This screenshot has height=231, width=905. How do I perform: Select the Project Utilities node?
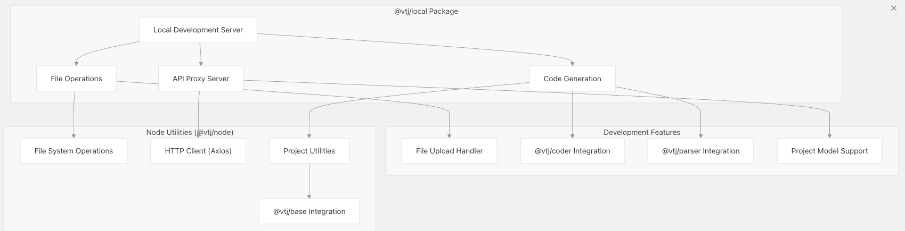[309, 151]
